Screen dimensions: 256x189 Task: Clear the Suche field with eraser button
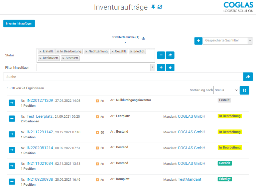(248, 77)
